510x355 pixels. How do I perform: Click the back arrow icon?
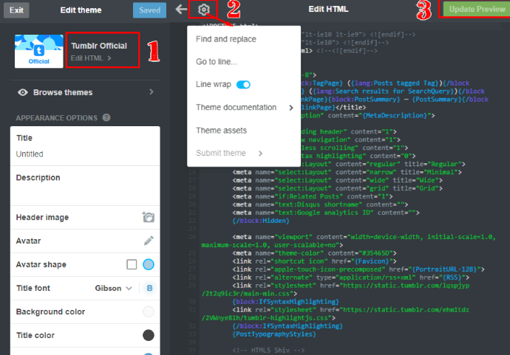coord(181,9)
